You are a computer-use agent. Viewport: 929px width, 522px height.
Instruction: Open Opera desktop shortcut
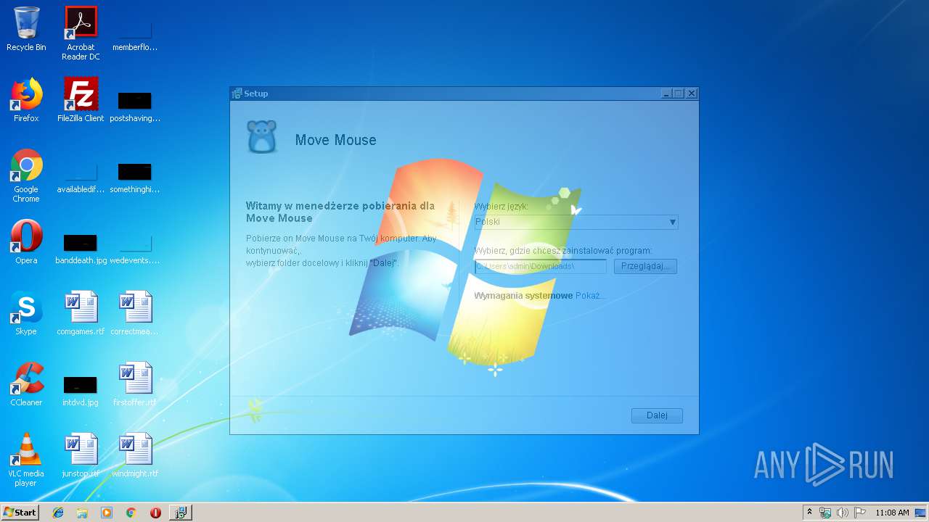point(26,242)
